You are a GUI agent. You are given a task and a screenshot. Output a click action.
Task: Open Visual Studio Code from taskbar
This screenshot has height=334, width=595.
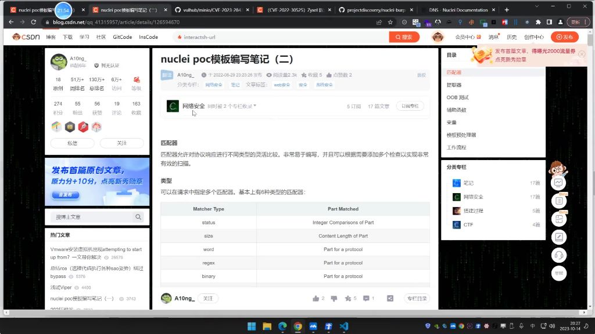pyautogui.click(x=344, y=326)
